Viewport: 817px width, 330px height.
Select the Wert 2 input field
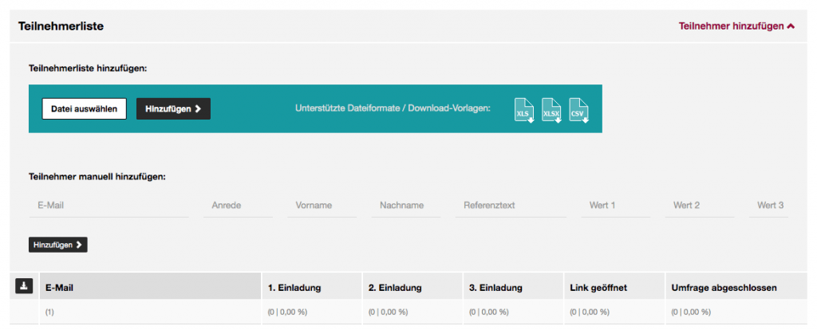click(x=700, y=206)
